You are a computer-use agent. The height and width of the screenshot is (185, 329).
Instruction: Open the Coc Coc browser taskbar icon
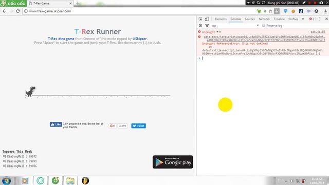coord(56,181)
